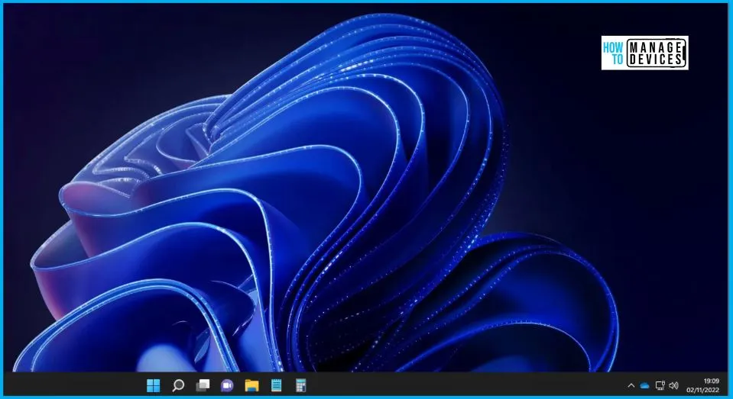Open the Windows Start menu

[154, 385]
